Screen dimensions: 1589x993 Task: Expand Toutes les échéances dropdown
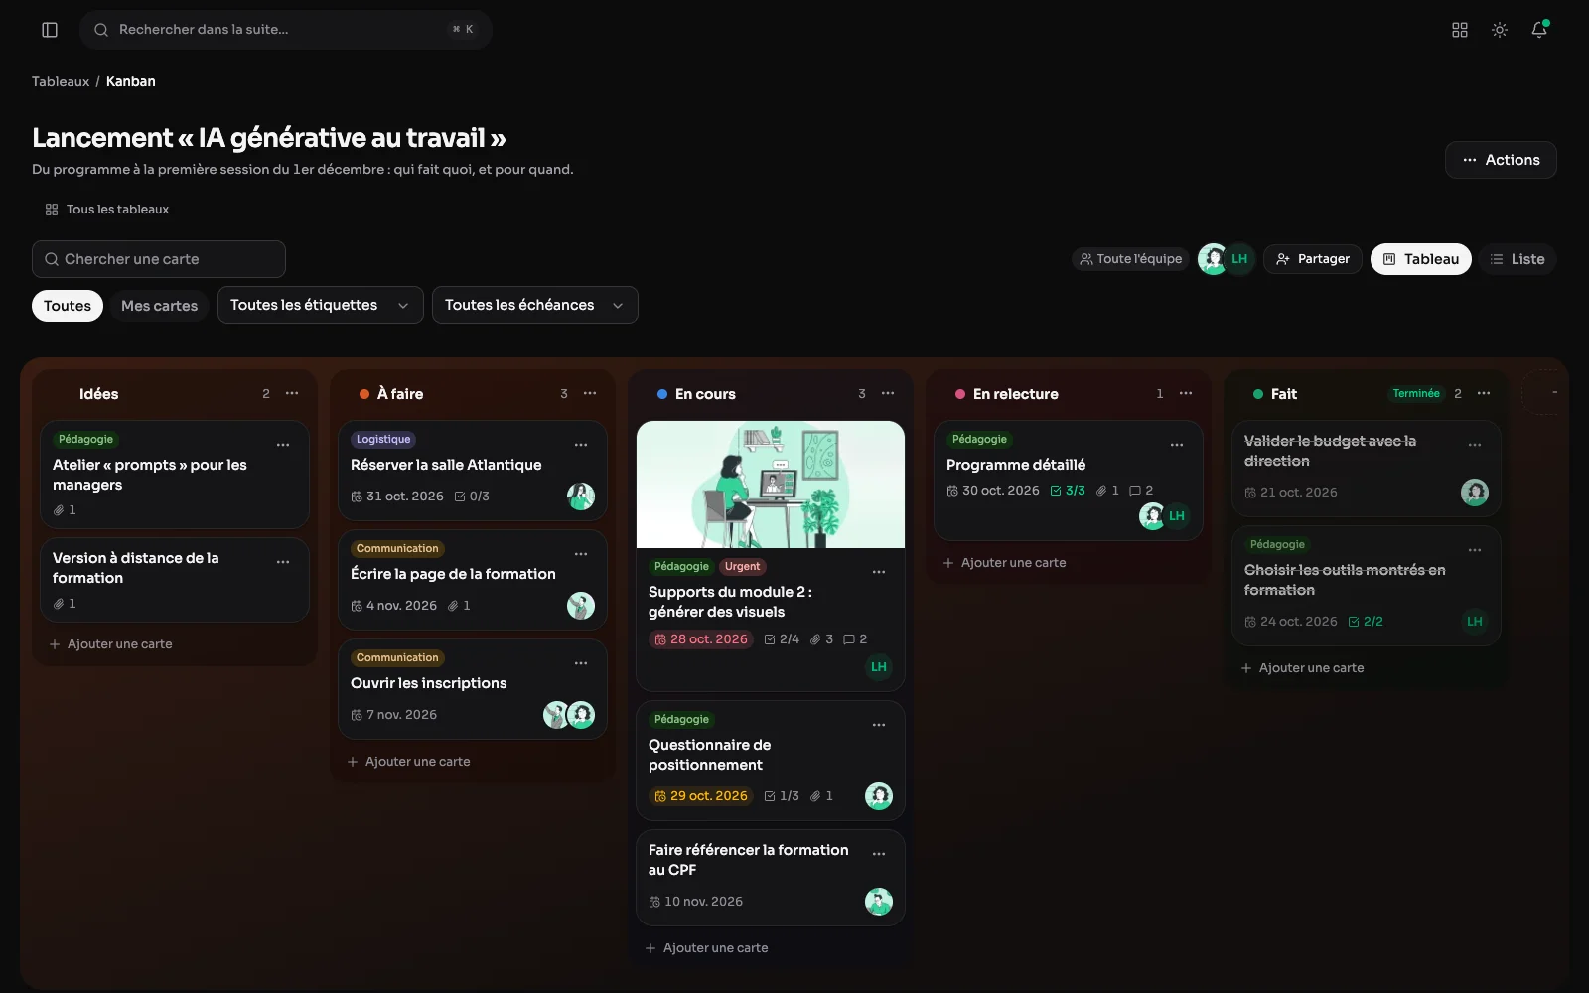tap(535, 305)
